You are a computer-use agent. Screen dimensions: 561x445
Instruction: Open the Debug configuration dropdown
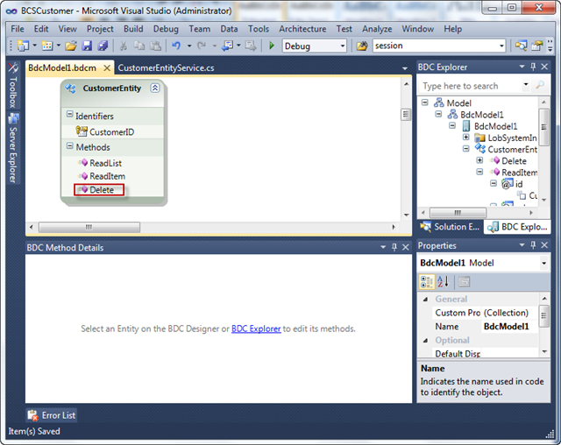[343, 46]
